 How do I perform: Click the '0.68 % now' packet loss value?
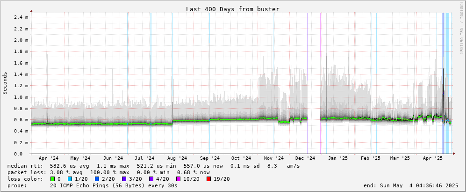194,173
